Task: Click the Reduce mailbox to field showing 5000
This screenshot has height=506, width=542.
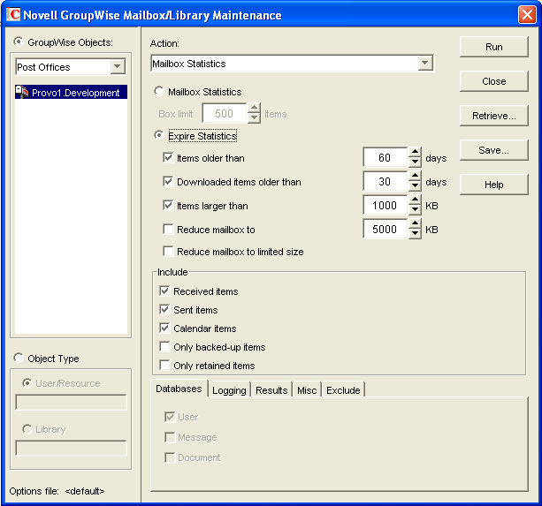Action: click(386, 229)
